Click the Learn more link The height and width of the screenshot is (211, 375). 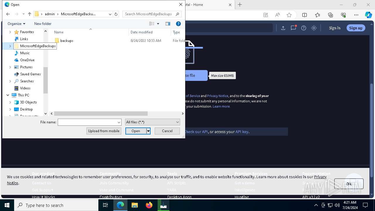tap(221, 106)
